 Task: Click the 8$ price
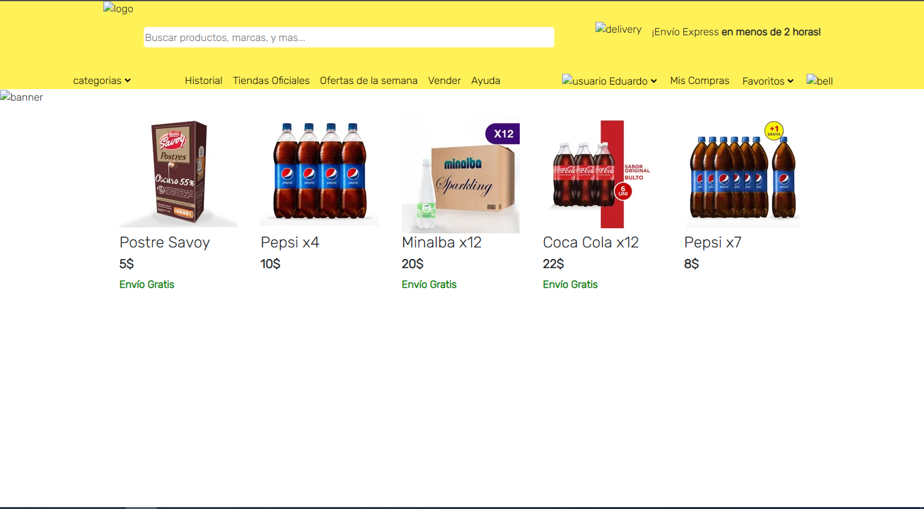tap(692, 264)
